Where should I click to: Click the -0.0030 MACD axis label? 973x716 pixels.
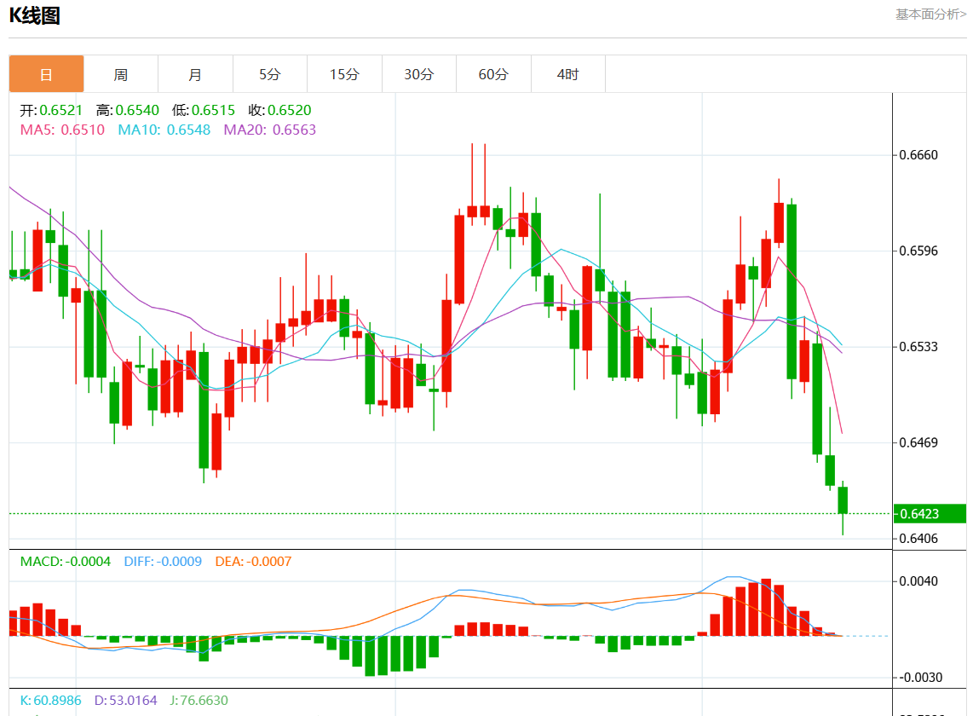point(919,678)
